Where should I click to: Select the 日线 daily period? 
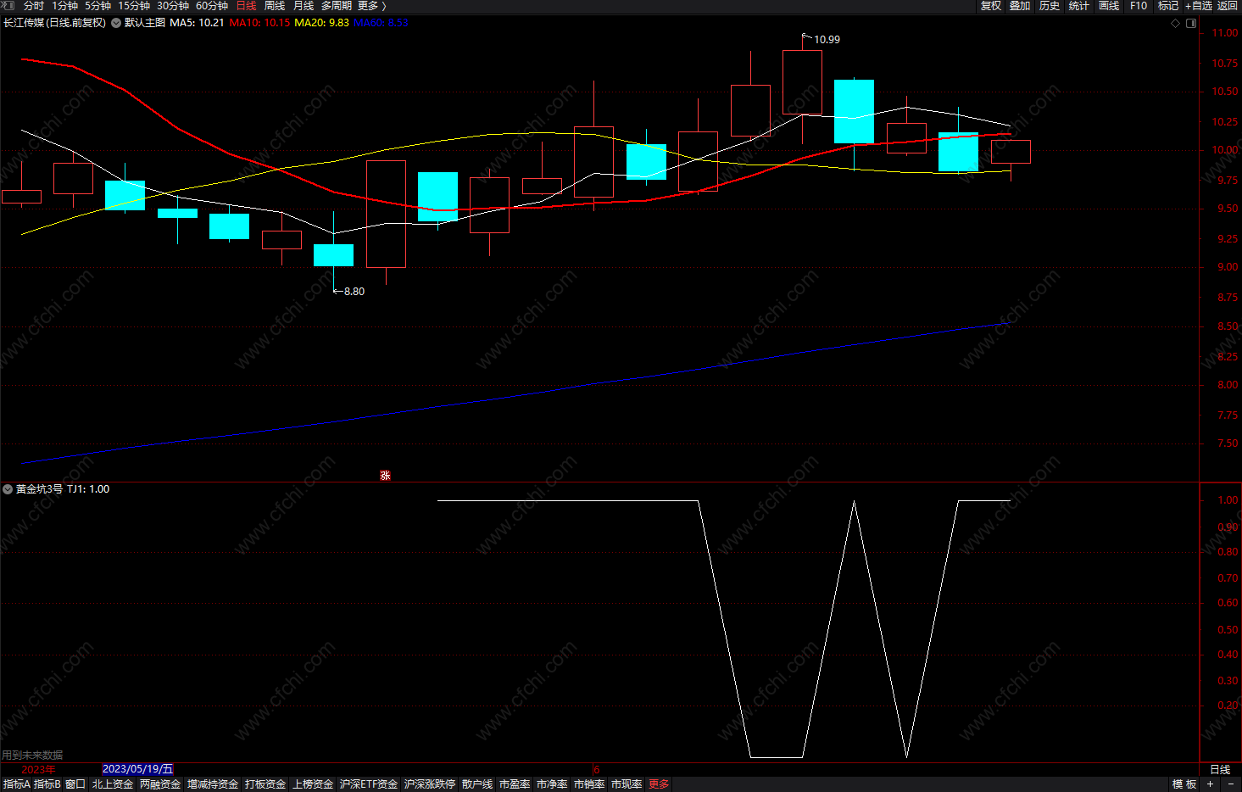pos(247,6)
